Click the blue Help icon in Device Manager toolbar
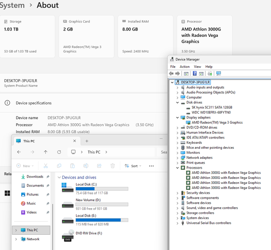 coord(195,73)
